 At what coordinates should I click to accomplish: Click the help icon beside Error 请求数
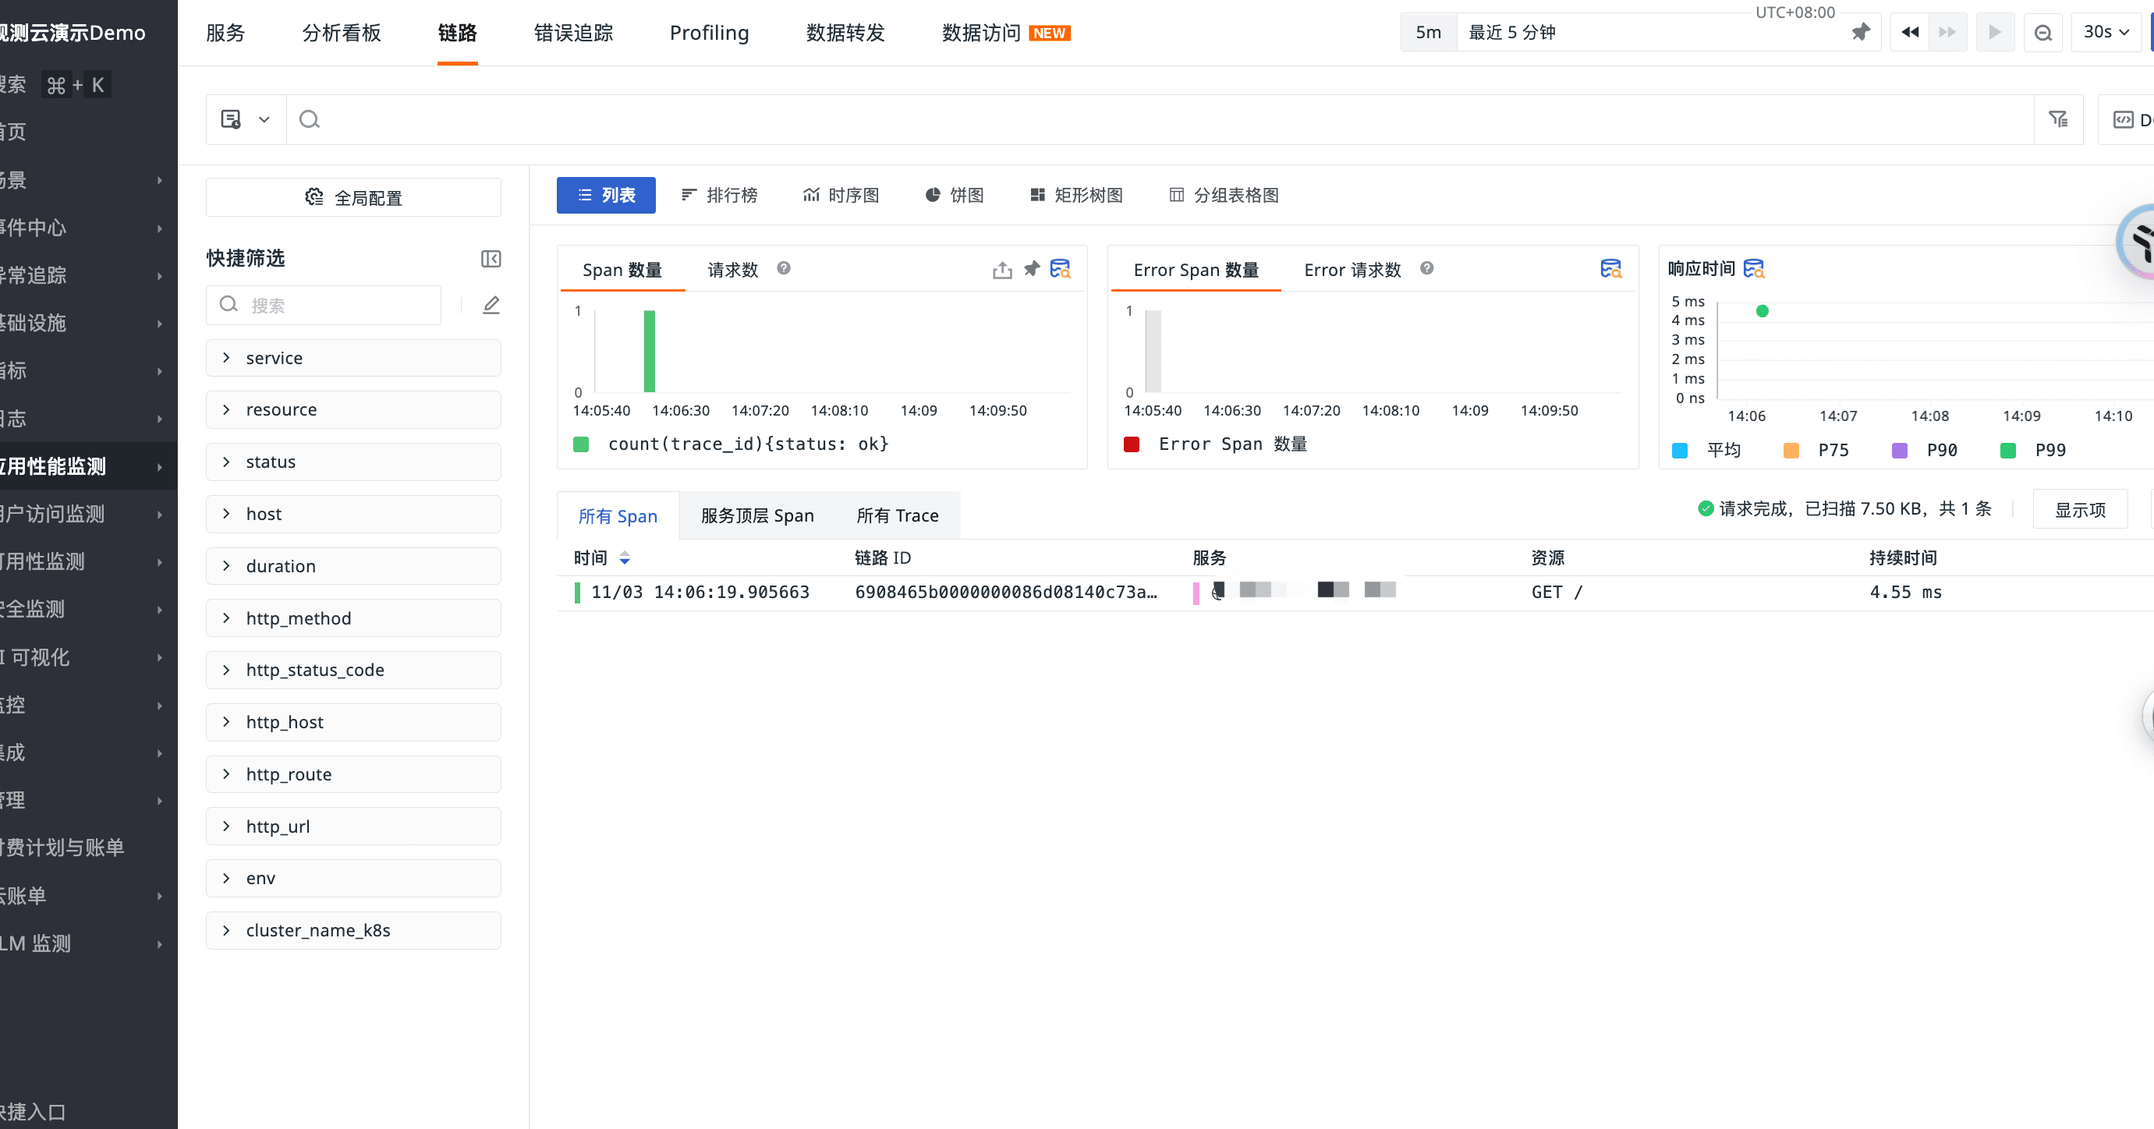click(1426, 268)
